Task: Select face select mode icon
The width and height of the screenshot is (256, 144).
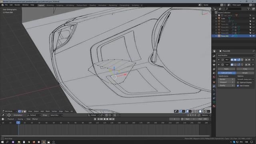Action: pos(25,111)
